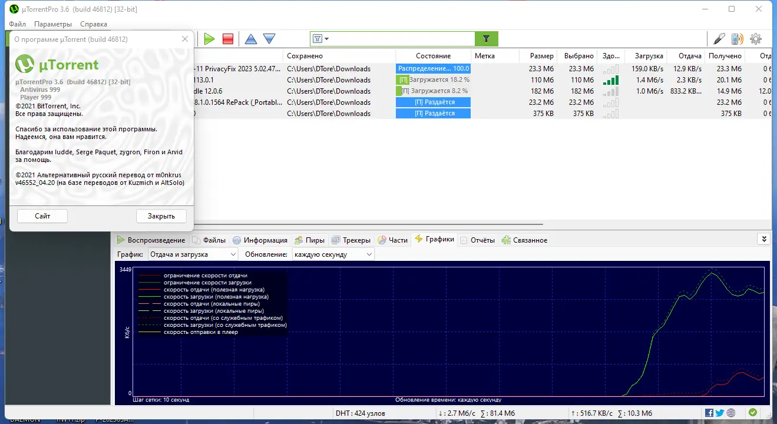
Task: Move torrent down the queue with blue down arrow
Action: coord(269,39)
